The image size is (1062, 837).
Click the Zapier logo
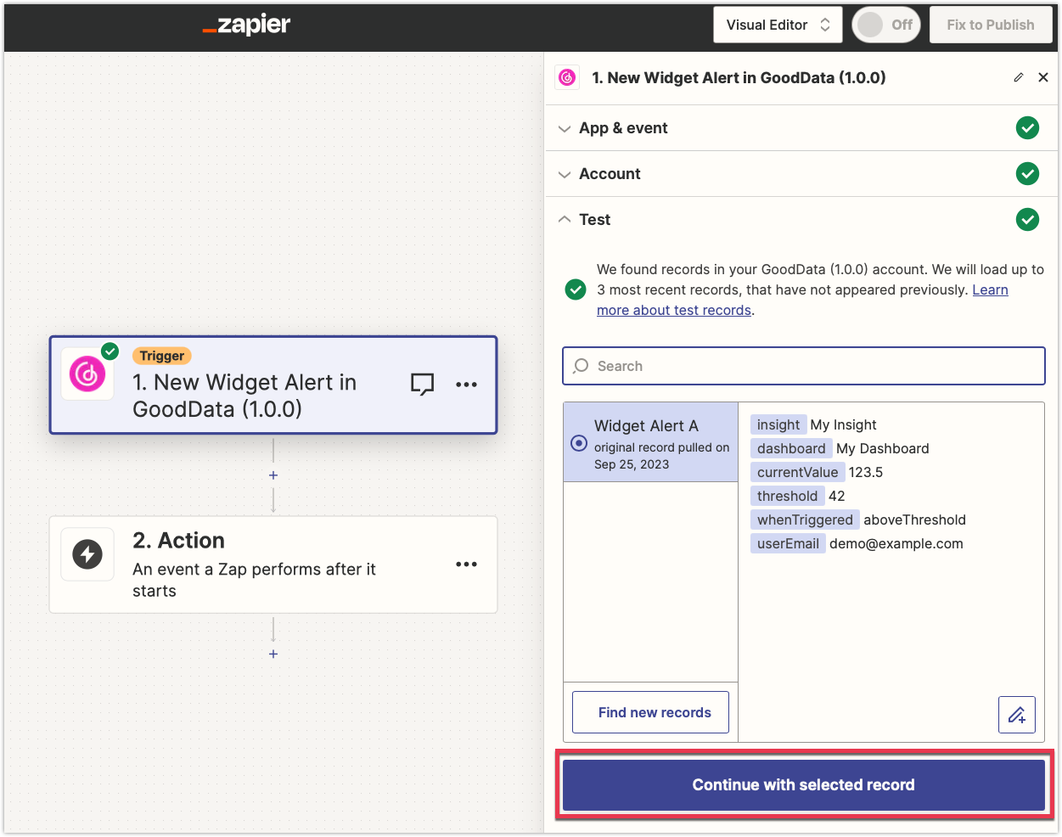click(x=246, y=25)
